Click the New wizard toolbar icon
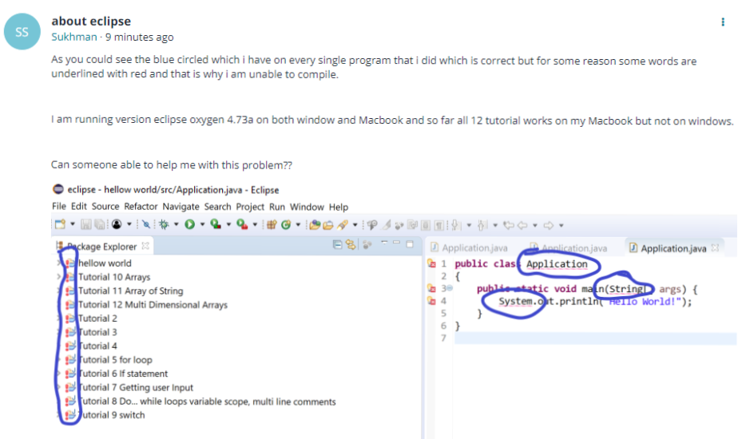 [60, 223]
